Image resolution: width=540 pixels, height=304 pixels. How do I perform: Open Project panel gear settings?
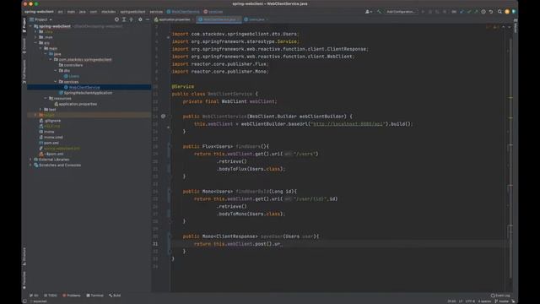140,19
